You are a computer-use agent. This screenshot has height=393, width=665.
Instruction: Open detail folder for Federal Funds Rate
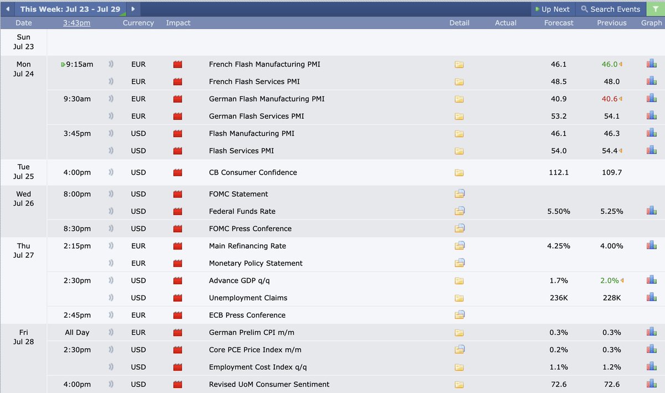point(459,211)
